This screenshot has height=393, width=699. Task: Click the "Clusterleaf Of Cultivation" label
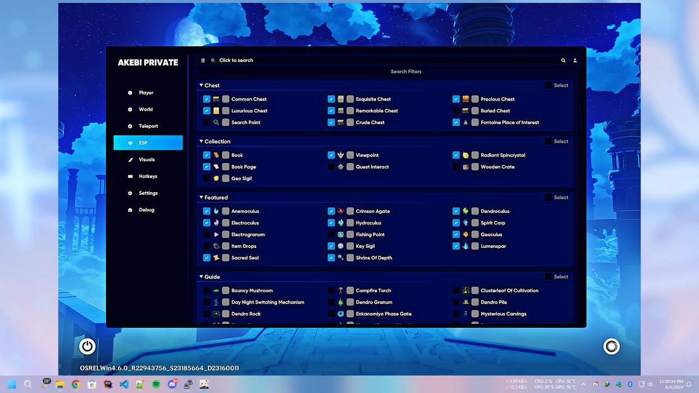pyautogui.click(x=510, y=291)
